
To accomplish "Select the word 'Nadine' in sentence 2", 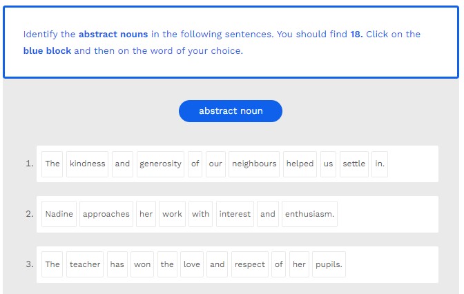I will 59,215.
